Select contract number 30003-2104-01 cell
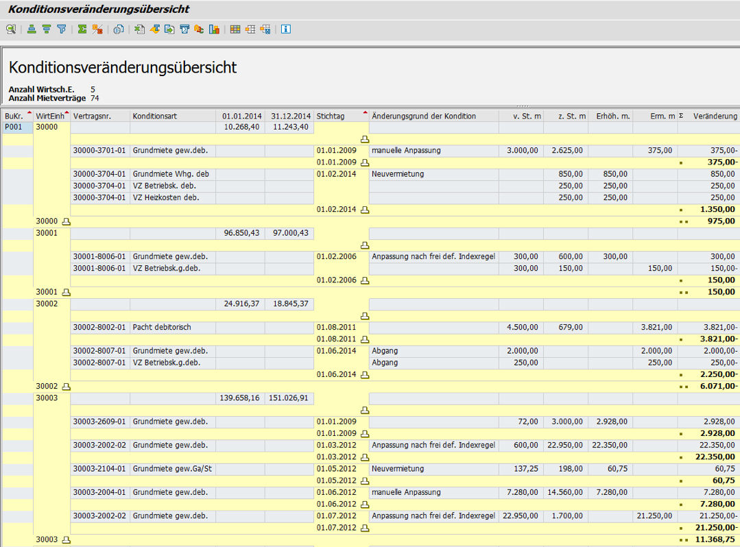740x547 pixels. (99, 469)
